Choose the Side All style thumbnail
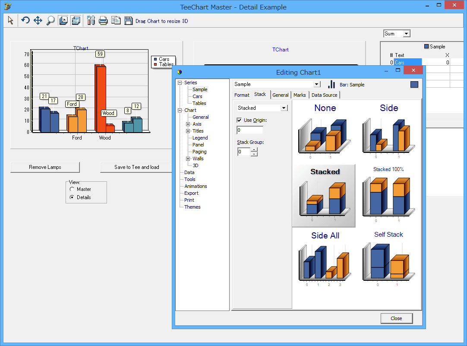 click(x=325, y=259)
